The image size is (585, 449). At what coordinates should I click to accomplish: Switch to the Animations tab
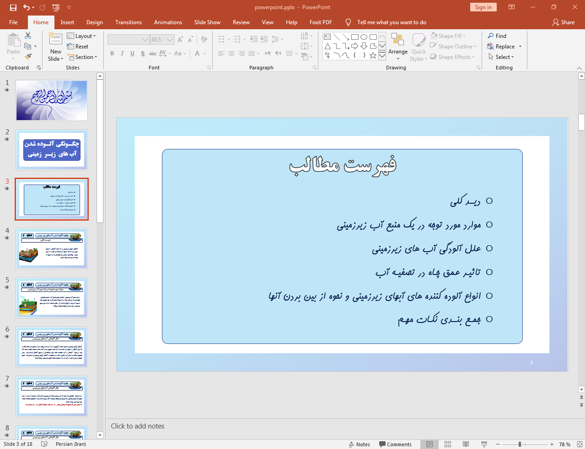[x=168, y=22]
